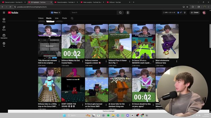Open 'DrDonut dies to a 200iq trap' short

pyautogui.click(x=49, y=85)
